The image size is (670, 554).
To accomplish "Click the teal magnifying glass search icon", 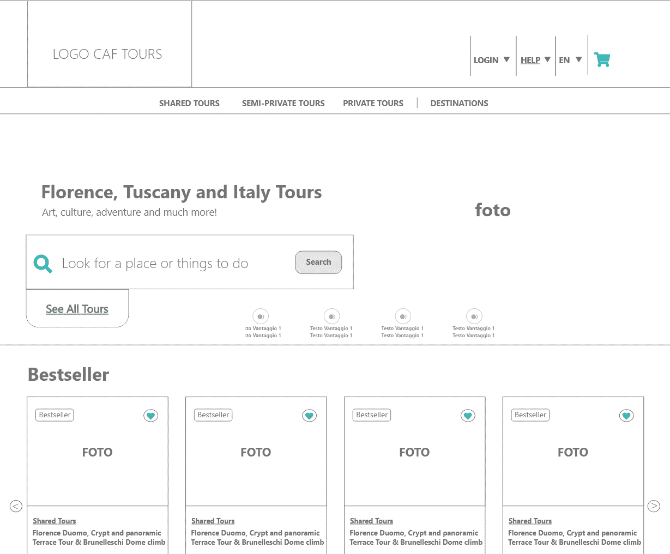I will click(x=43, y=264).
